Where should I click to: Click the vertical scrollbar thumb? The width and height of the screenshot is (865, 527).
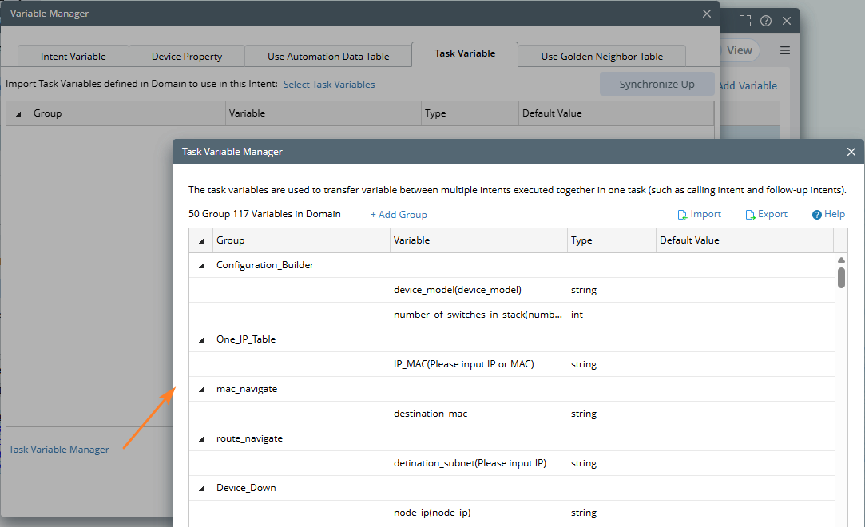tap(841, 277)
